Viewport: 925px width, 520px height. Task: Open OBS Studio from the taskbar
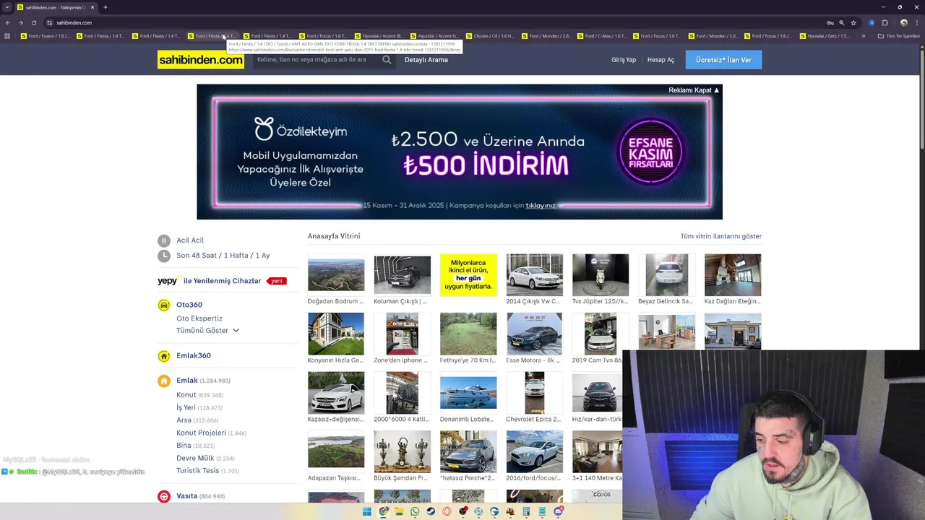(462, 511)
